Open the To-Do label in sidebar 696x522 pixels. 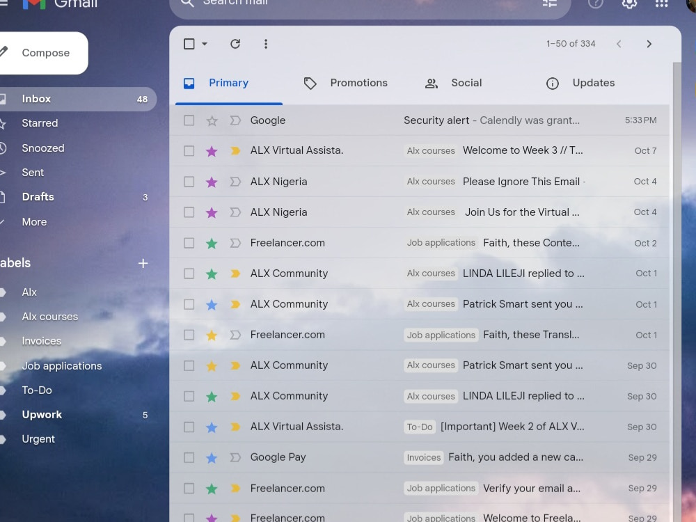(x=37, y=390)
